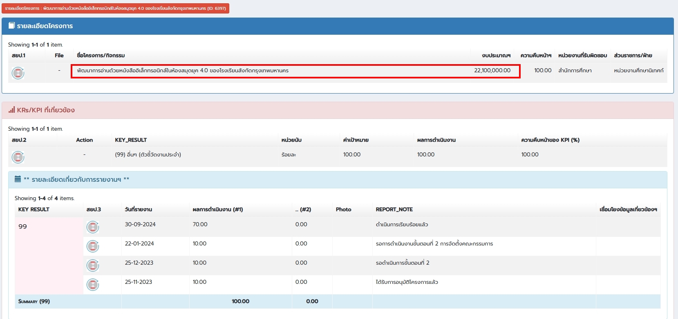Click the key result number 99 cell
678x319 pixels.
point(49,256)
